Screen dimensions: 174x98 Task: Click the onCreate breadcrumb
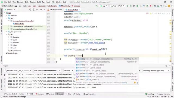tap(76, 6)
